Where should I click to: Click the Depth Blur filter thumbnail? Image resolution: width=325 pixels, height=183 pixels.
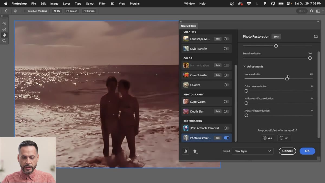[186, 111]
